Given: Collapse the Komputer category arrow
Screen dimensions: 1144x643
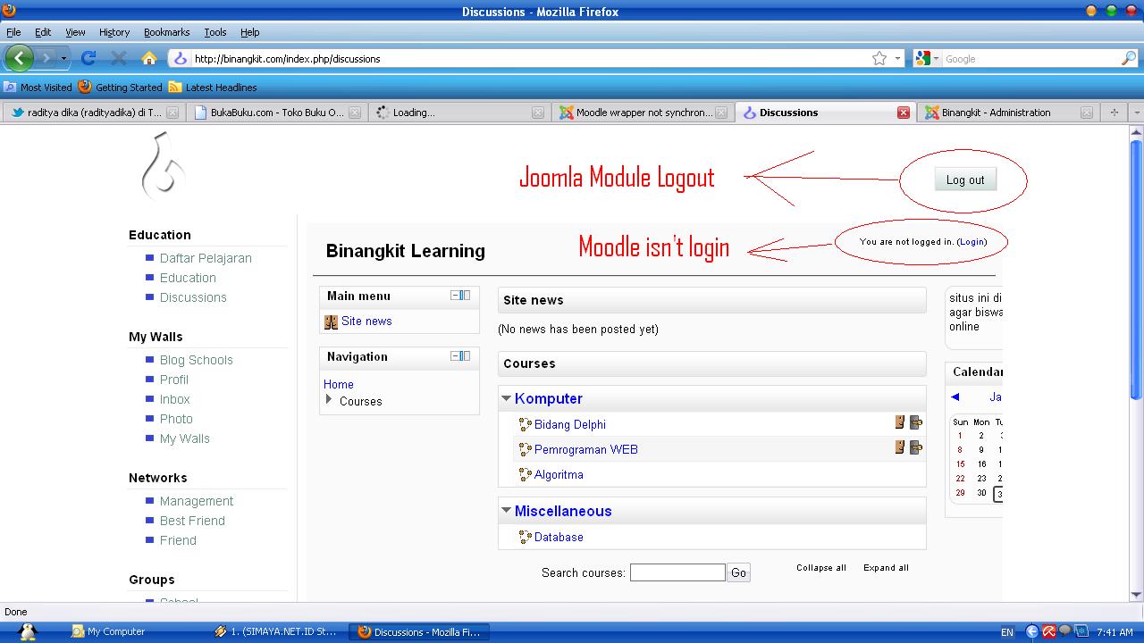Looking at the screenshot, I should click(x=507, y=398).
